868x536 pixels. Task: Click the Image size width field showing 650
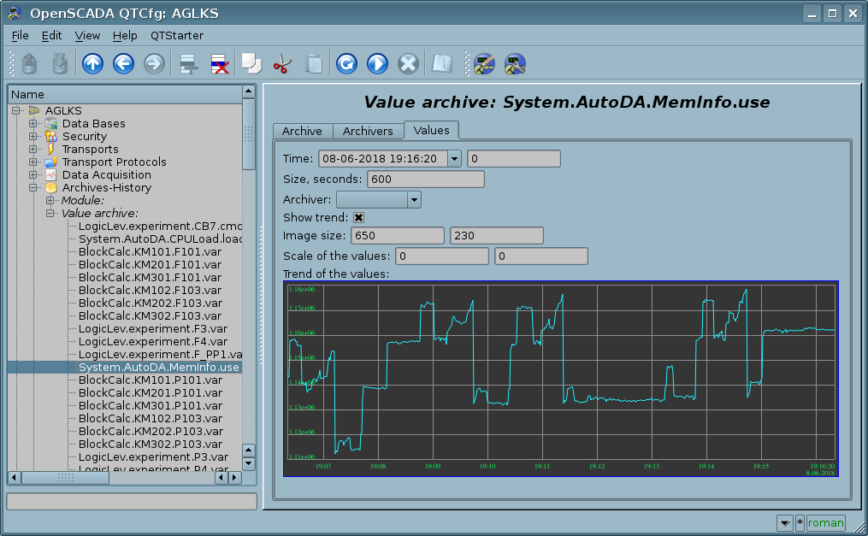[x=398, y=236]
